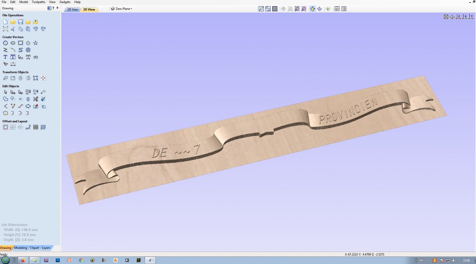Select the Draw Circle tool

tap(5, 43)
